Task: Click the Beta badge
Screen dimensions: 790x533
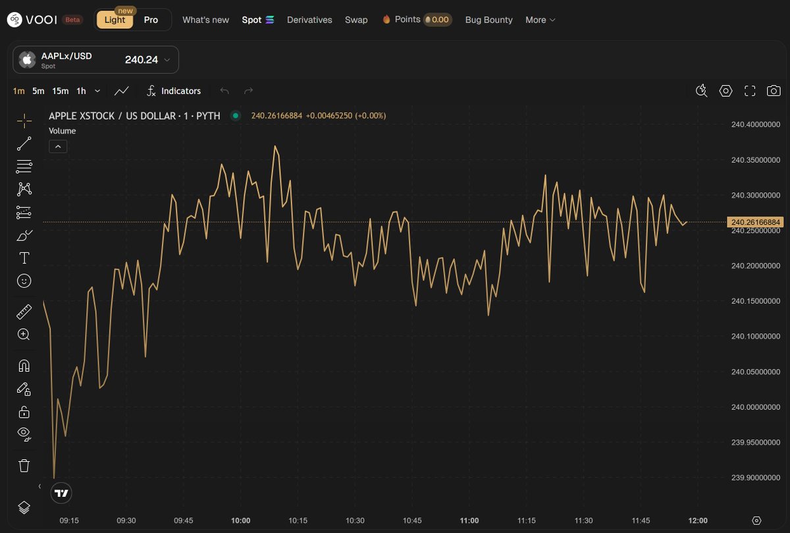Action: 72,20
